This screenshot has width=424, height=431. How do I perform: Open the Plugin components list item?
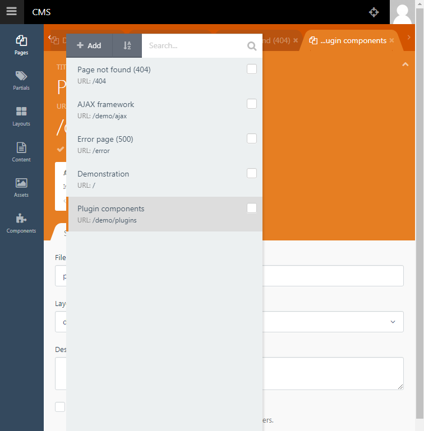164,214
